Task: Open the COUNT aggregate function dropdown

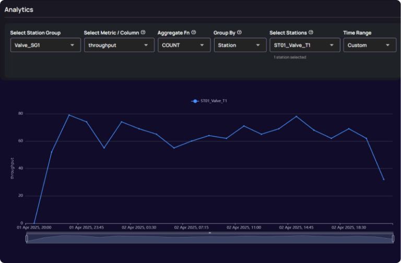Action: (184, 45)
